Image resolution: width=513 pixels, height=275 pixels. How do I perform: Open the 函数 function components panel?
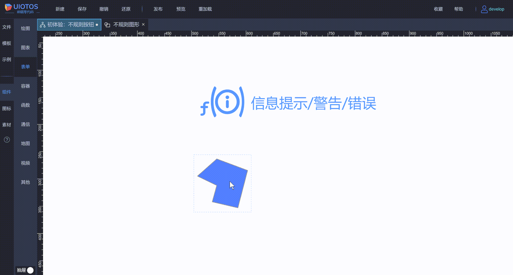(25, 105)
